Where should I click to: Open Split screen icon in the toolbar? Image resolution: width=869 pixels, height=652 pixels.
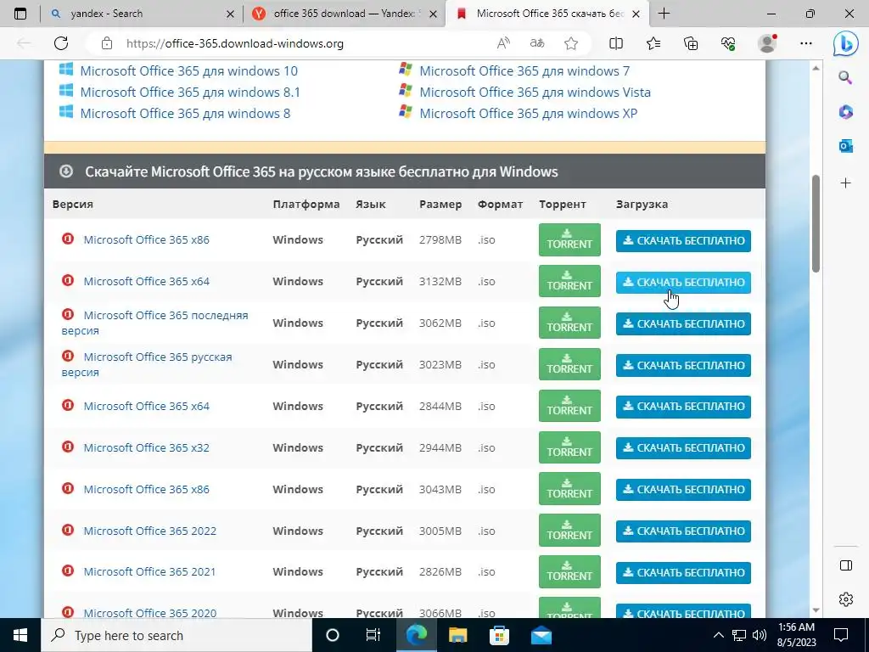click(616, 43)
